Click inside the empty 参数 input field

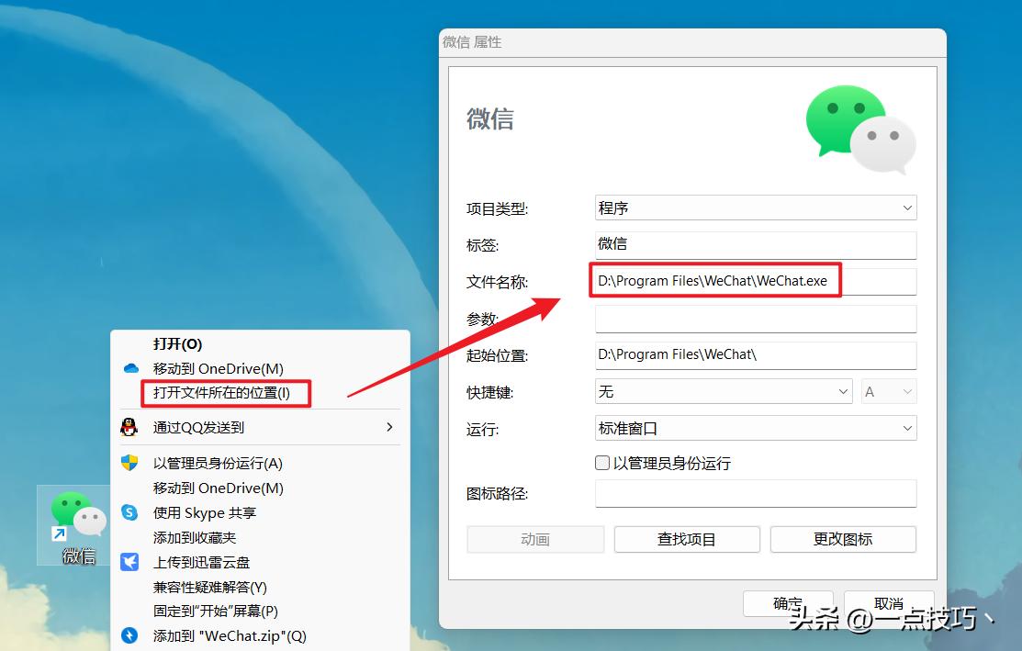[755, 318]
